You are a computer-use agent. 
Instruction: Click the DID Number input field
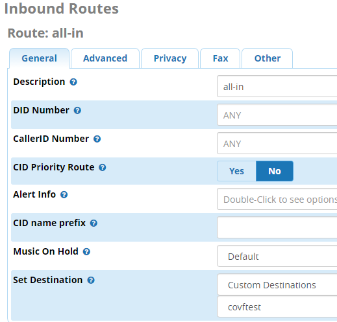coord(277,115)
